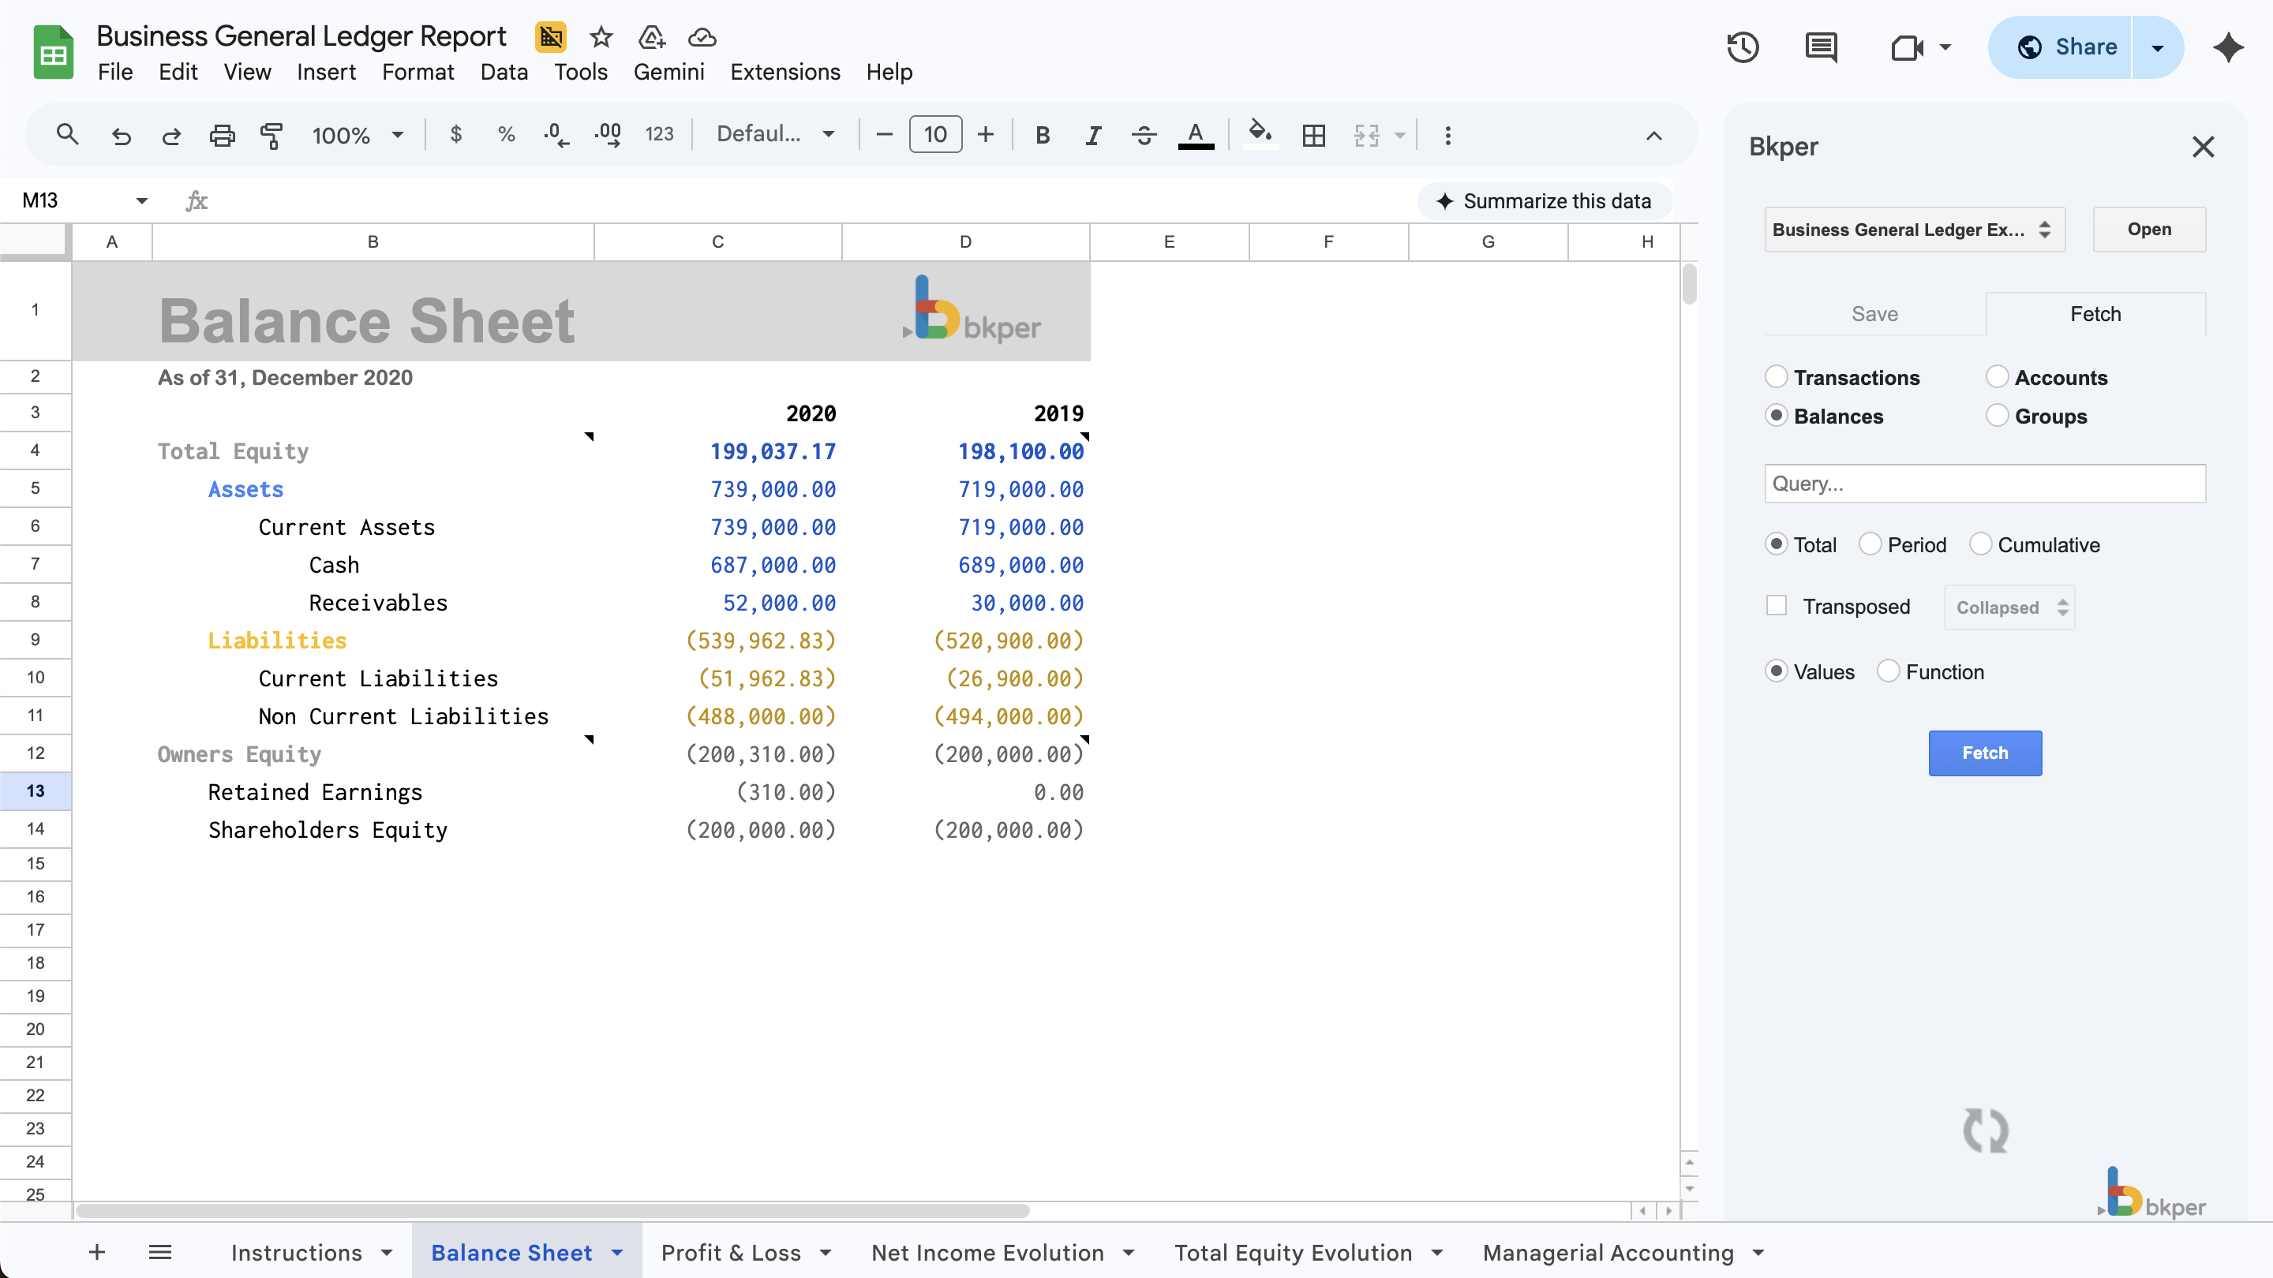Open the book selector dropdown
The width and height of the screenshot is (2273, 1278).
tap(1914, 230)
